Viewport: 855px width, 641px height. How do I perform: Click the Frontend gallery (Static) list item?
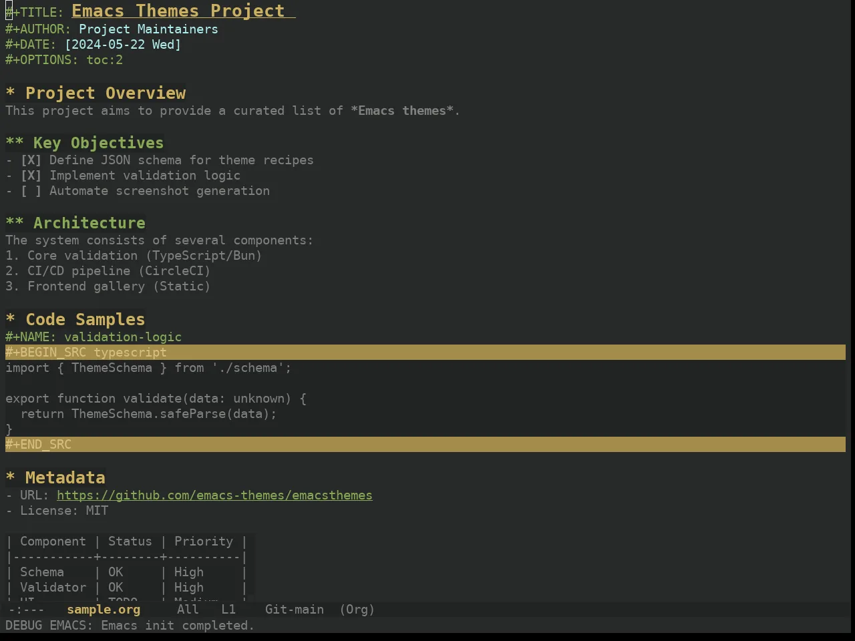coord(108,286)
